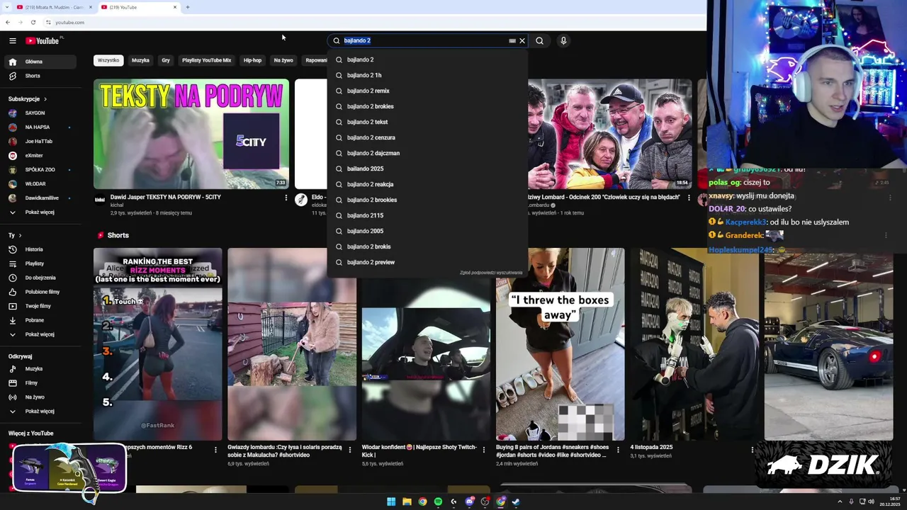Screen dimensions: 907x510
Task: Reload the page with the browser refresh icon
Action: tap(33, 23)
